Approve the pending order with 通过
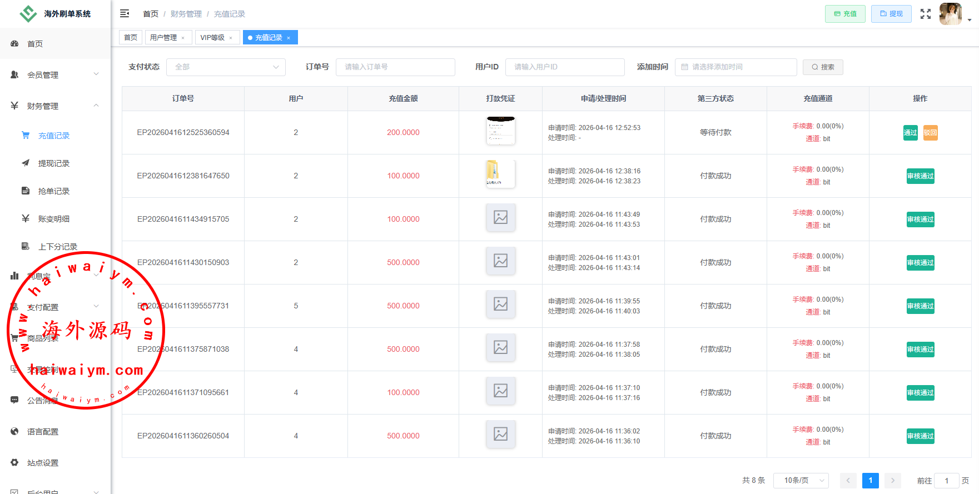Image resolution: width=979 pixels, height=494 pixels. click(x=910, y=133)
